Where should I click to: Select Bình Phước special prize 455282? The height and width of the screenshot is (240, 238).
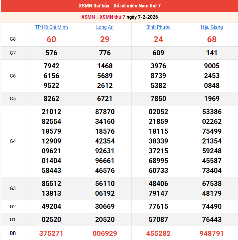[158, 233]
